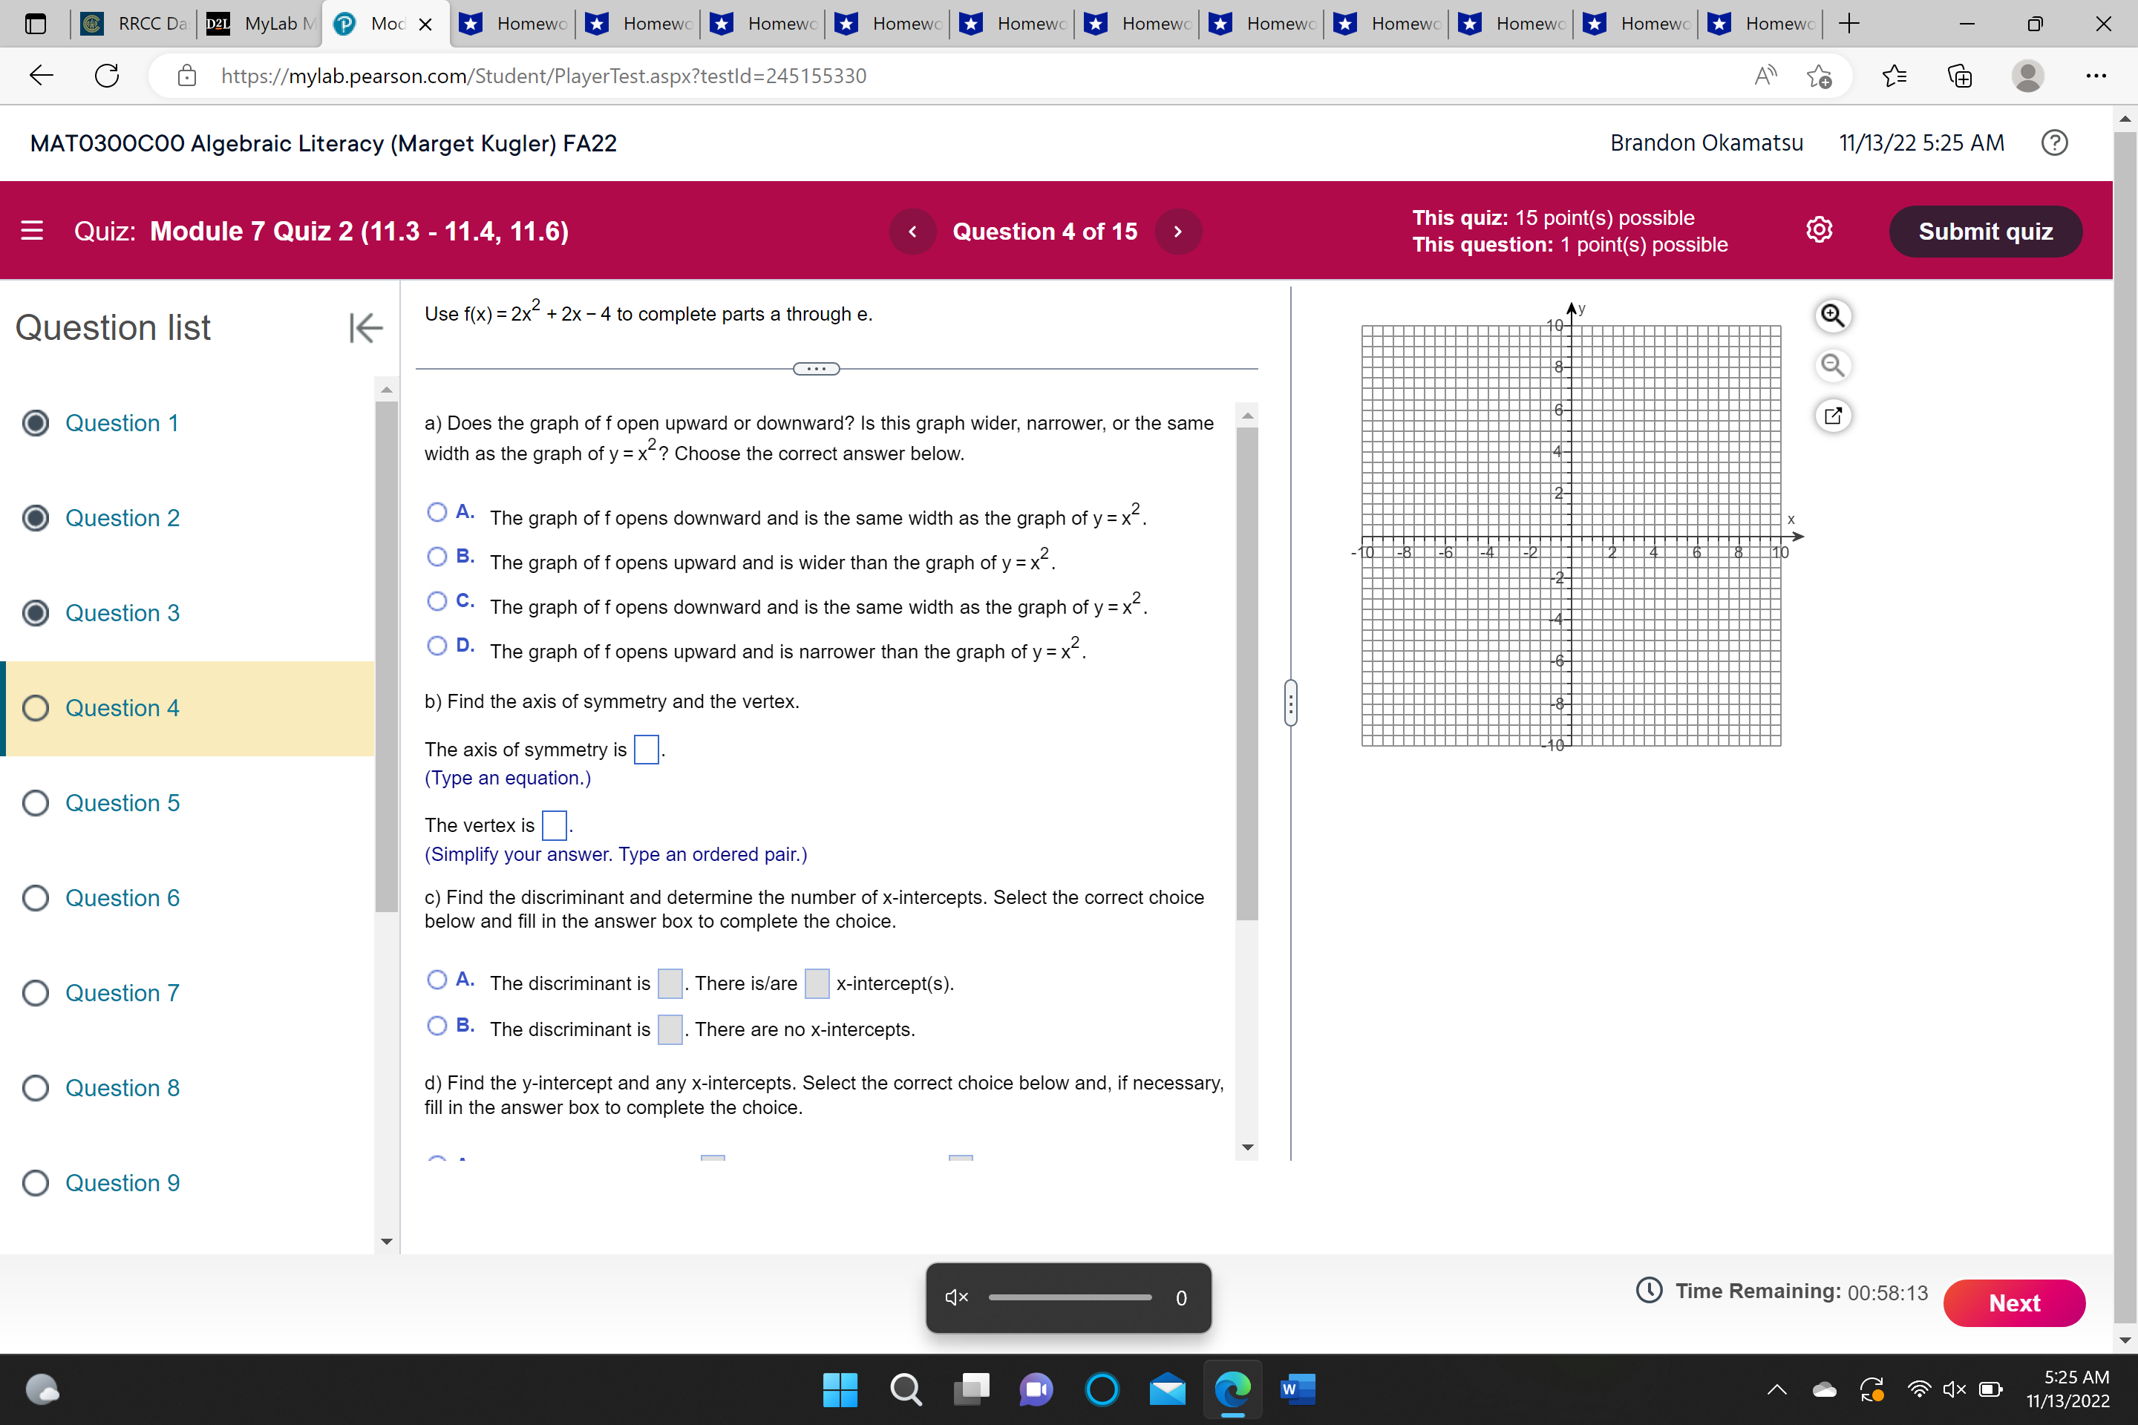Go back using the previous question chevron
The width and height of the screenshot is (2138, 1425).
912,231
